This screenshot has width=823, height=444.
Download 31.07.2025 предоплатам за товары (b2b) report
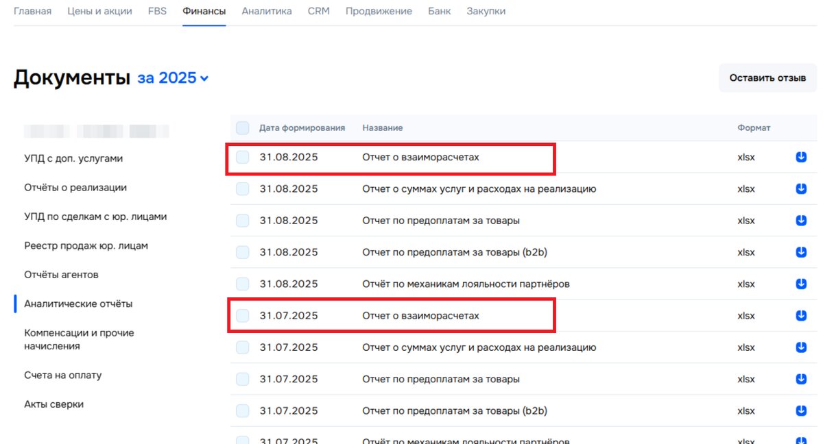(x=801, y=411)
